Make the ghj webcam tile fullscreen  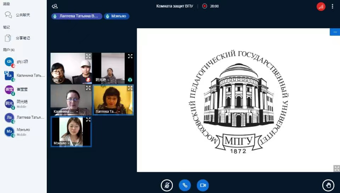point(88,56)
